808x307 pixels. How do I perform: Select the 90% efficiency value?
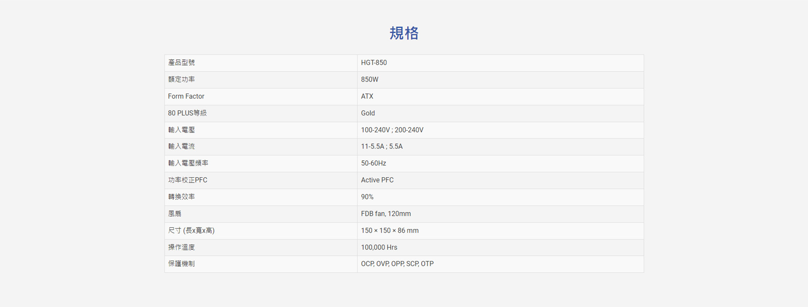[x=367, y=197]
